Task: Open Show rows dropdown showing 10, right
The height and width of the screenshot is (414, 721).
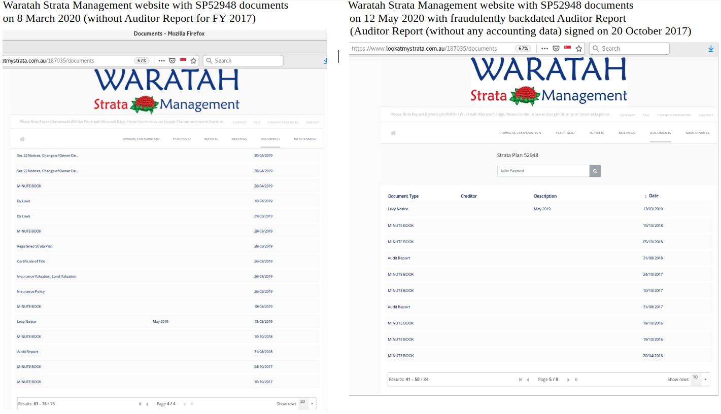Action: click(x=701, y=379)
